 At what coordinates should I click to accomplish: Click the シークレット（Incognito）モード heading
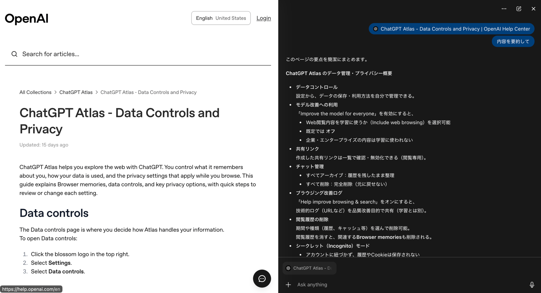point(333,246)
